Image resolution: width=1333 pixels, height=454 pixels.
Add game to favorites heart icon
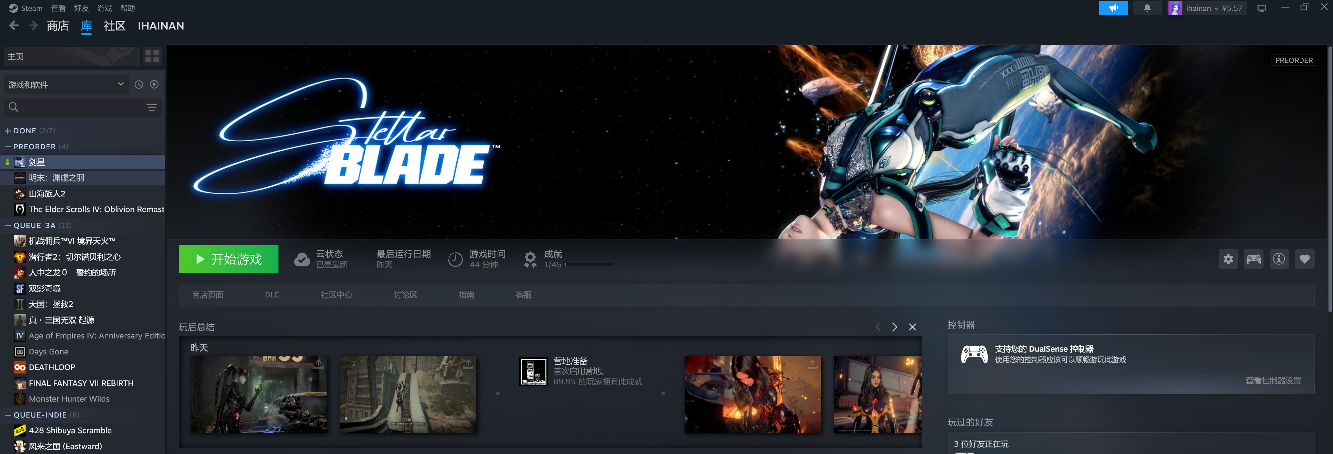pyautogui.click(x=1305, y=259)
